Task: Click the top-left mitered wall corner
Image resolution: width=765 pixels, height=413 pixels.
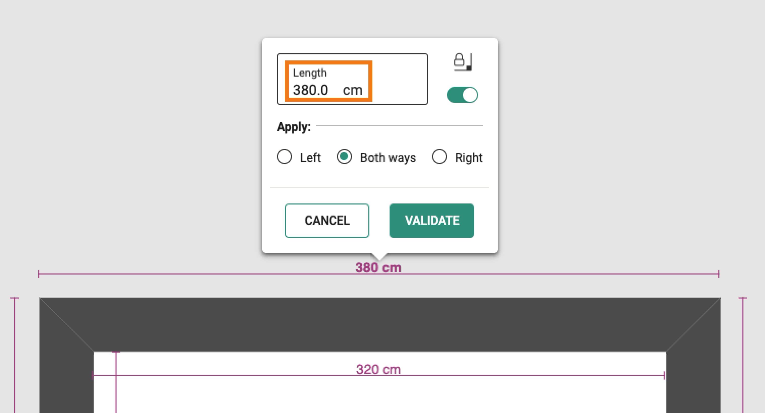Action: pyautogui.click(x=67, y=325)
